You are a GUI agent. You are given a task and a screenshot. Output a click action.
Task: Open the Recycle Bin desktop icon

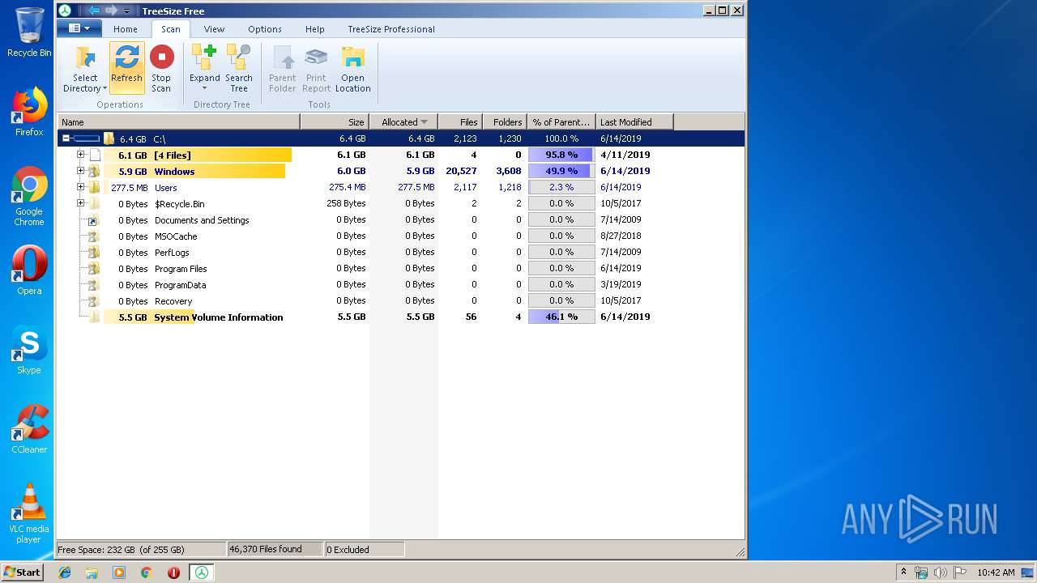pos(28,32)
